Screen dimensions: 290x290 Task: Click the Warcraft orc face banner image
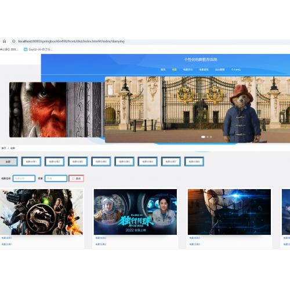[57, 110]
